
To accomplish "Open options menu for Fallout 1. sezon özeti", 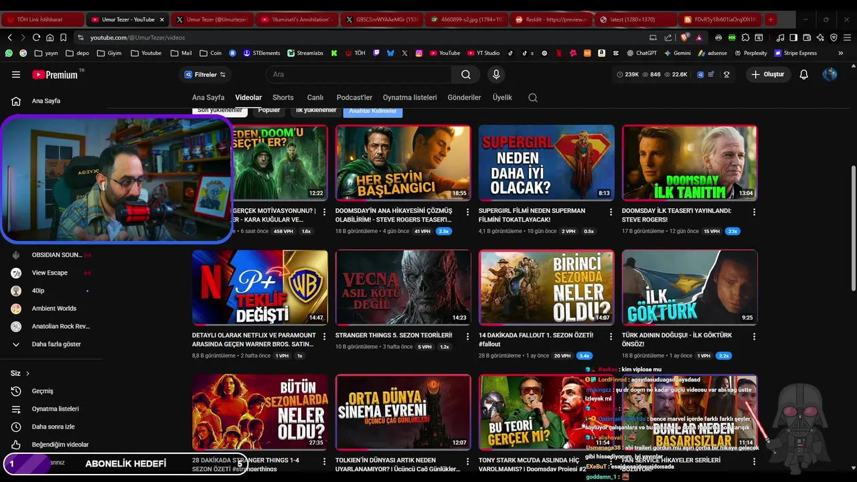I will (x=611, y=337).
